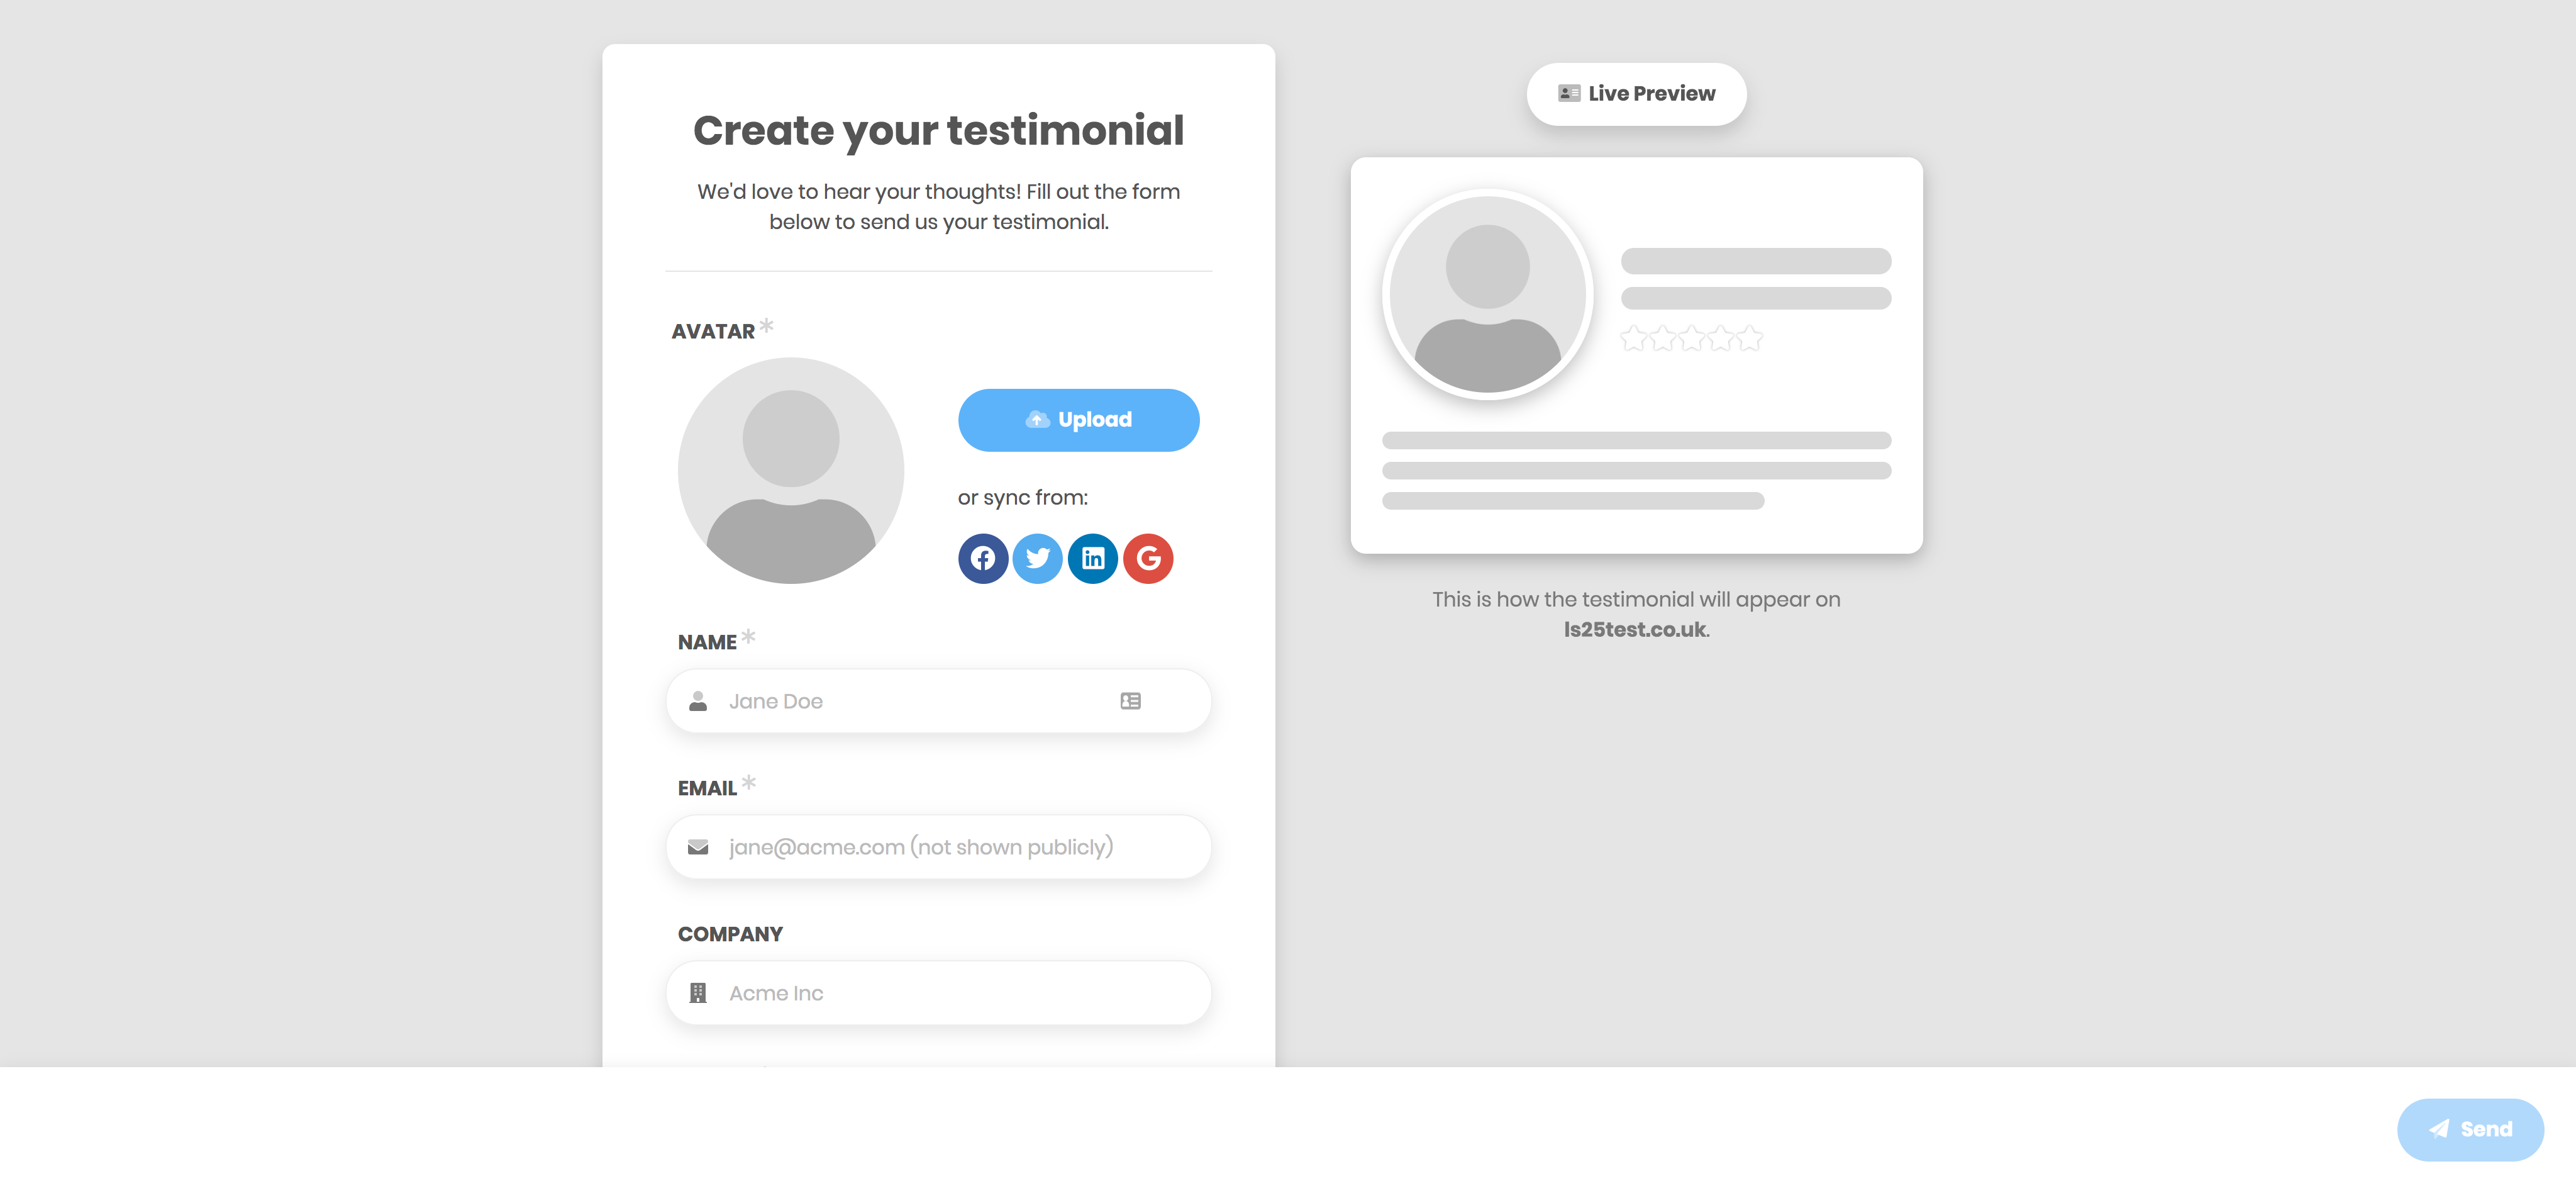
Task: Sync avatar from Google
Action: point(1148,559)
